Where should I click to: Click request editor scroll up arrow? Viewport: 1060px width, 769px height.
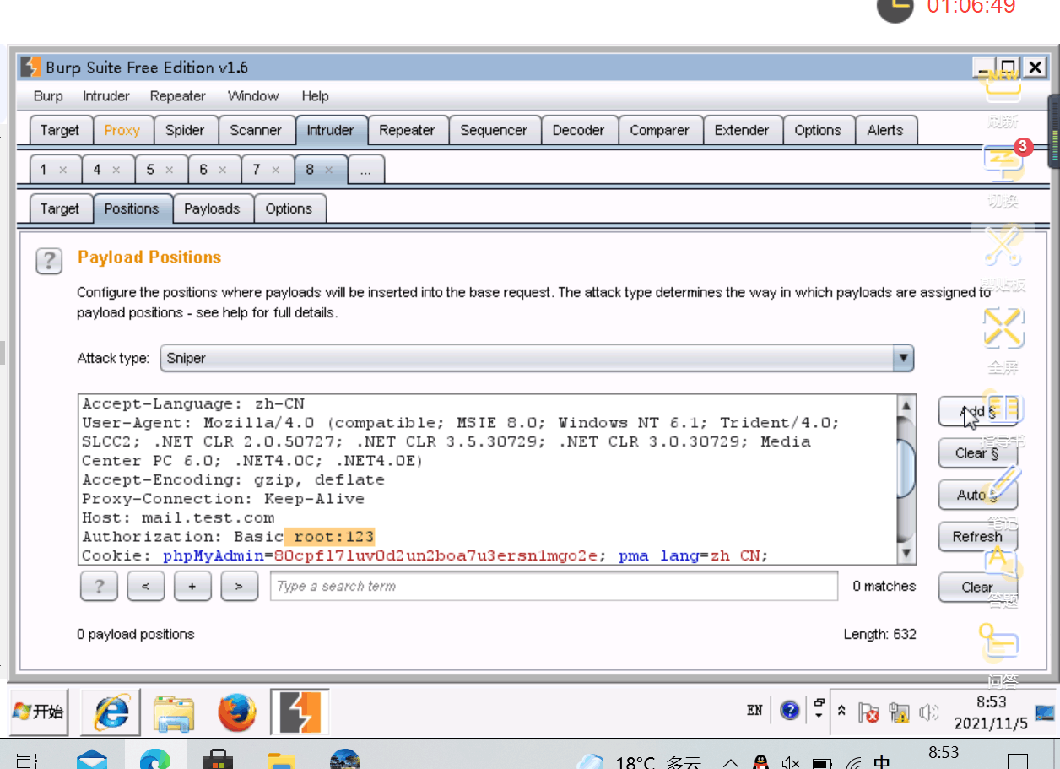click(x=906, y=405)
